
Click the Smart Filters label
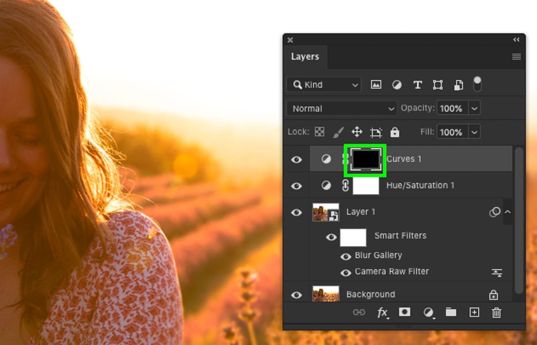click(401, 236)
